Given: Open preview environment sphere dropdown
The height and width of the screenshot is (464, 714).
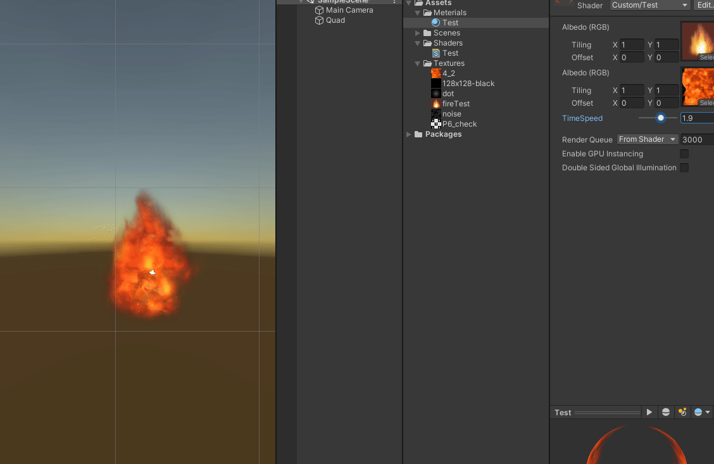Looking at the screenshot, I should tap(702, 412).
